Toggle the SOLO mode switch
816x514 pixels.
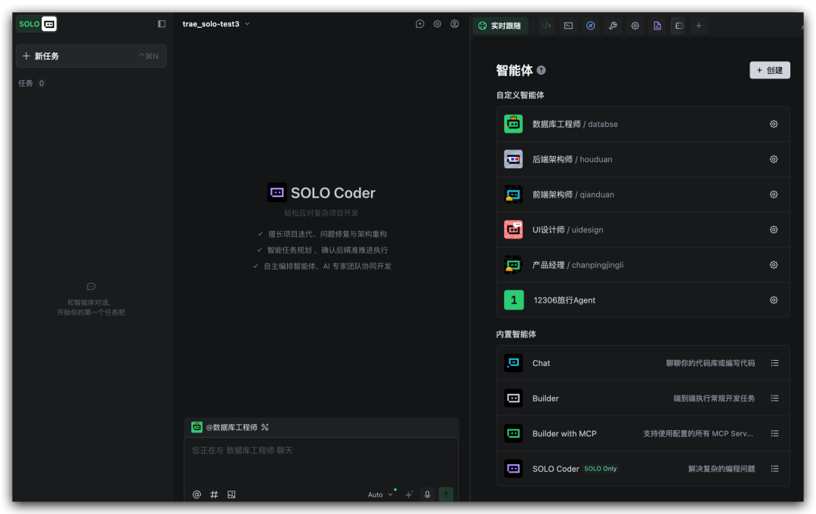[36, 24]
